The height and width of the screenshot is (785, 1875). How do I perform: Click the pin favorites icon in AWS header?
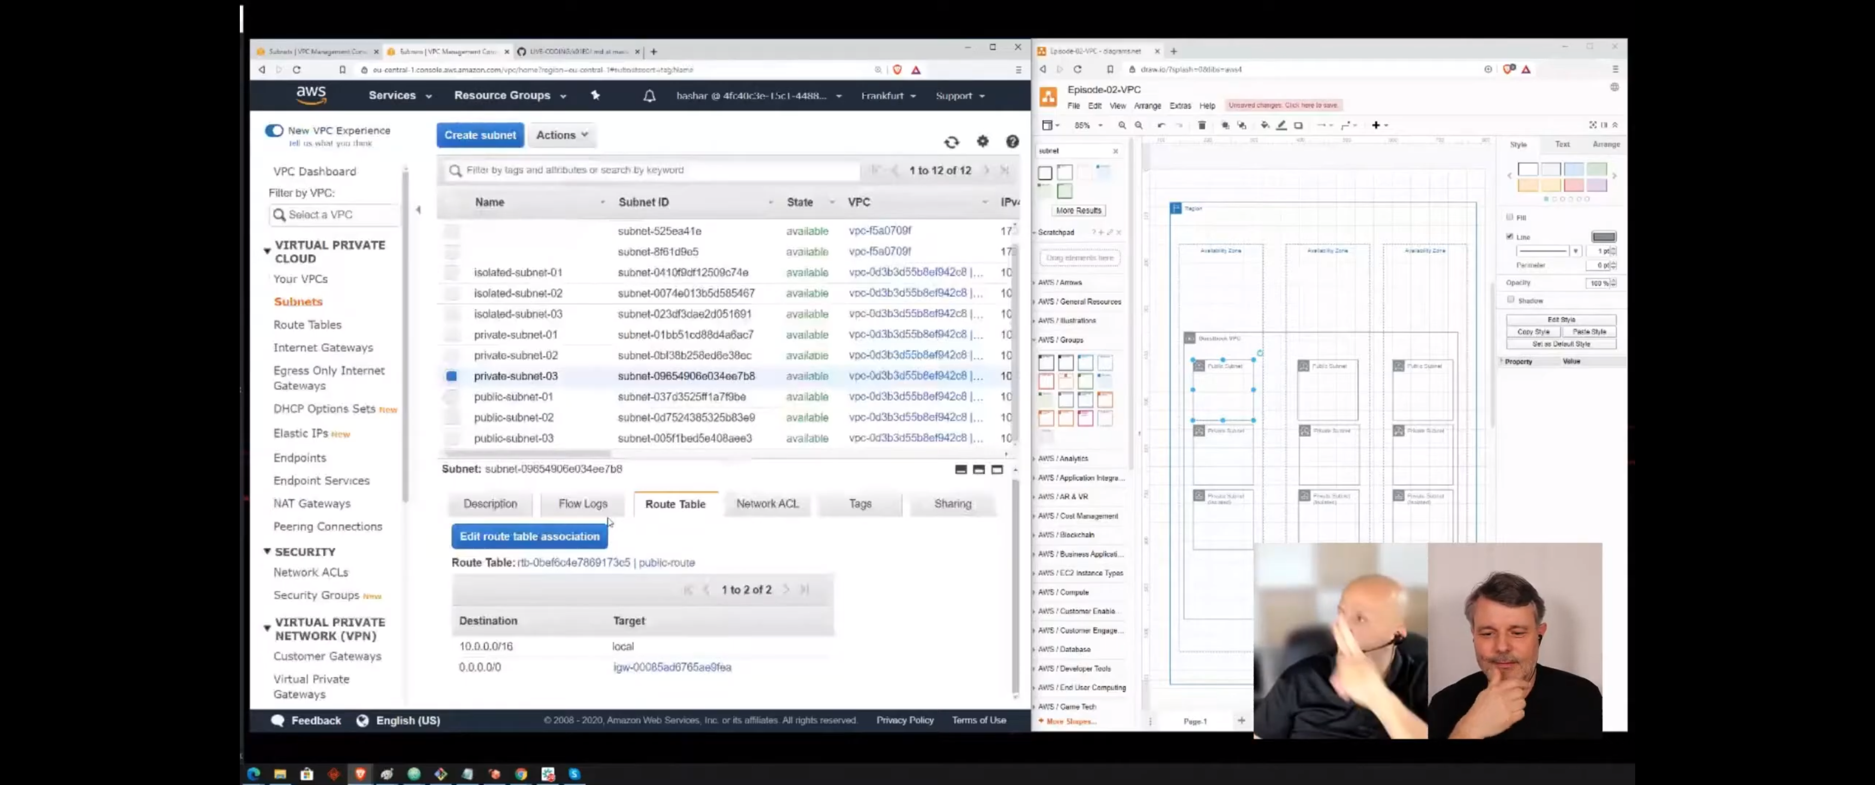(595, 95)
